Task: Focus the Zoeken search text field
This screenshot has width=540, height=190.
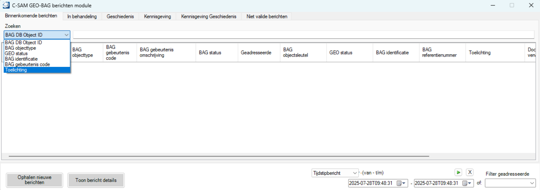Action: [304, 35]
